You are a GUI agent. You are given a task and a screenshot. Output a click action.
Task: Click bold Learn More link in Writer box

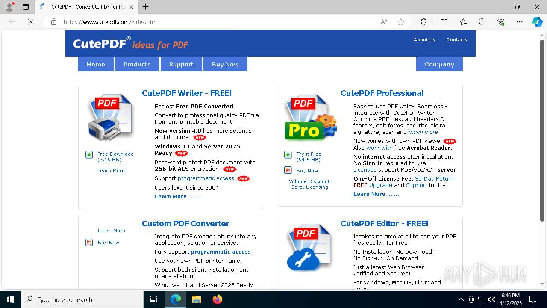[177, 197]
